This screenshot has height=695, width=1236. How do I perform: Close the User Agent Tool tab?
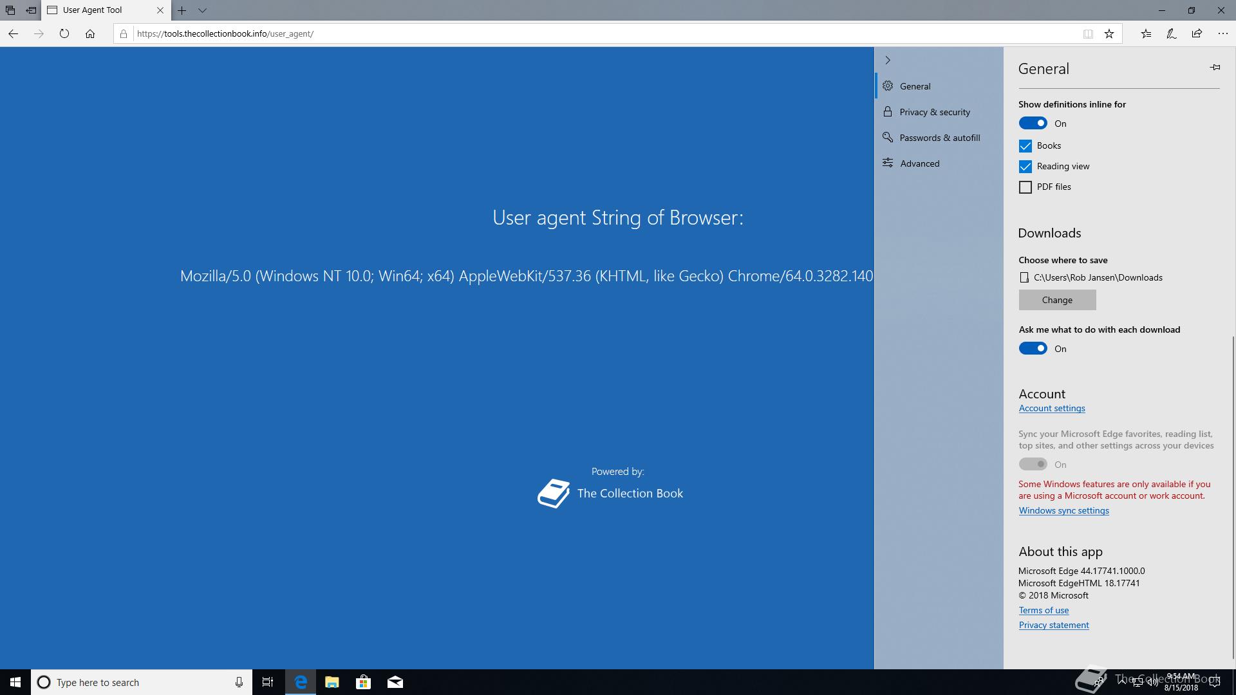(160, 10)
